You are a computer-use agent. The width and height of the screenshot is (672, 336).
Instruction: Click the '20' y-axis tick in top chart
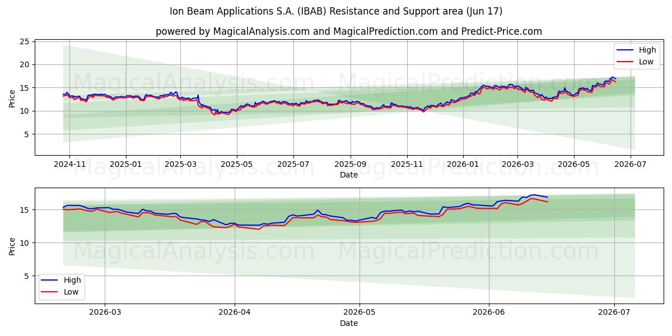[25, 64]
